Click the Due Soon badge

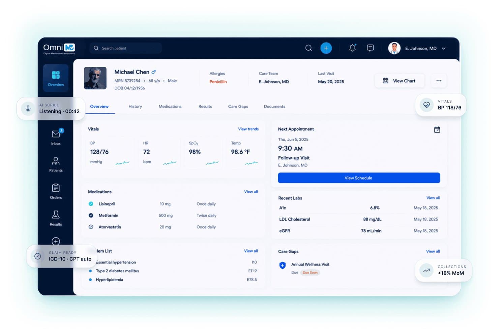[310, 273]
